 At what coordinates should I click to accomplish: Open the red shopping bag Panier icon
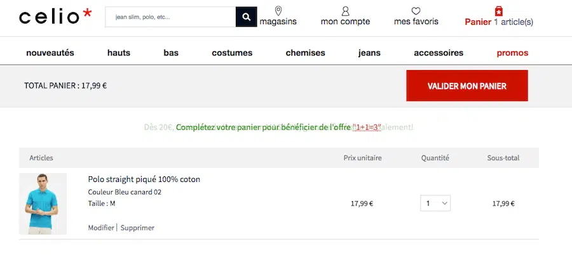click(x=499, y=11)
